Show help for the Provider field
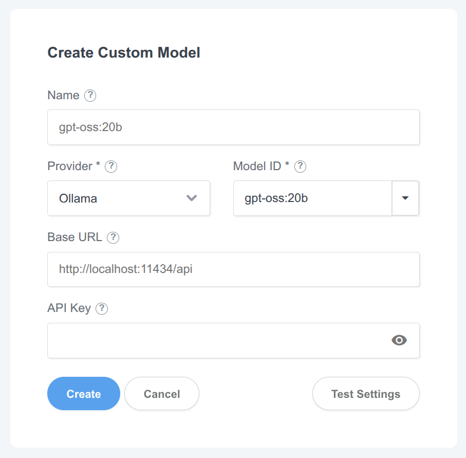The image size is (466, 458). (111, 167)
